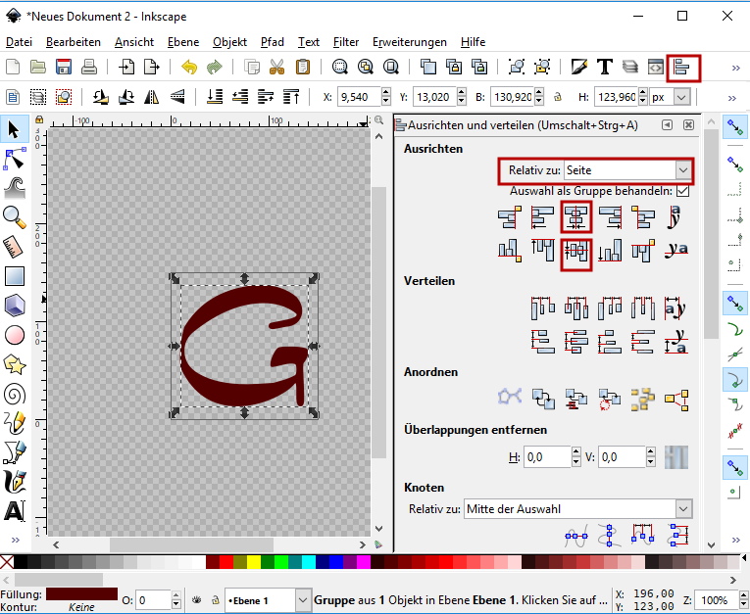This screenshot has width=750, height=614.
Task: Open the Pfad menu
Action: tap(273, 42)
